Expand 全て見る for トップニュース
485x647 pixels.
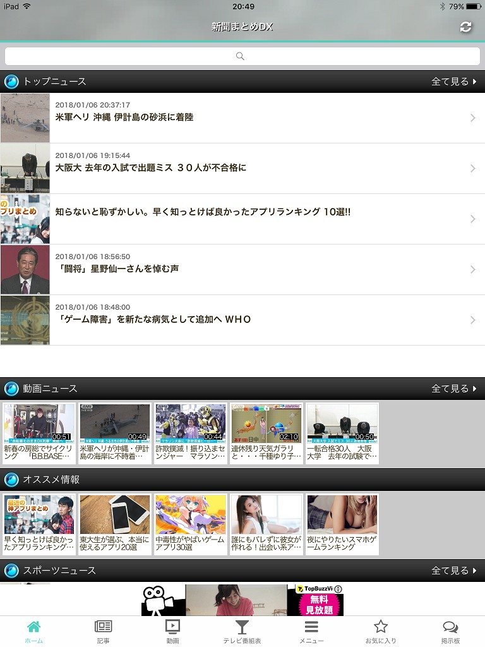pos(454,82)
